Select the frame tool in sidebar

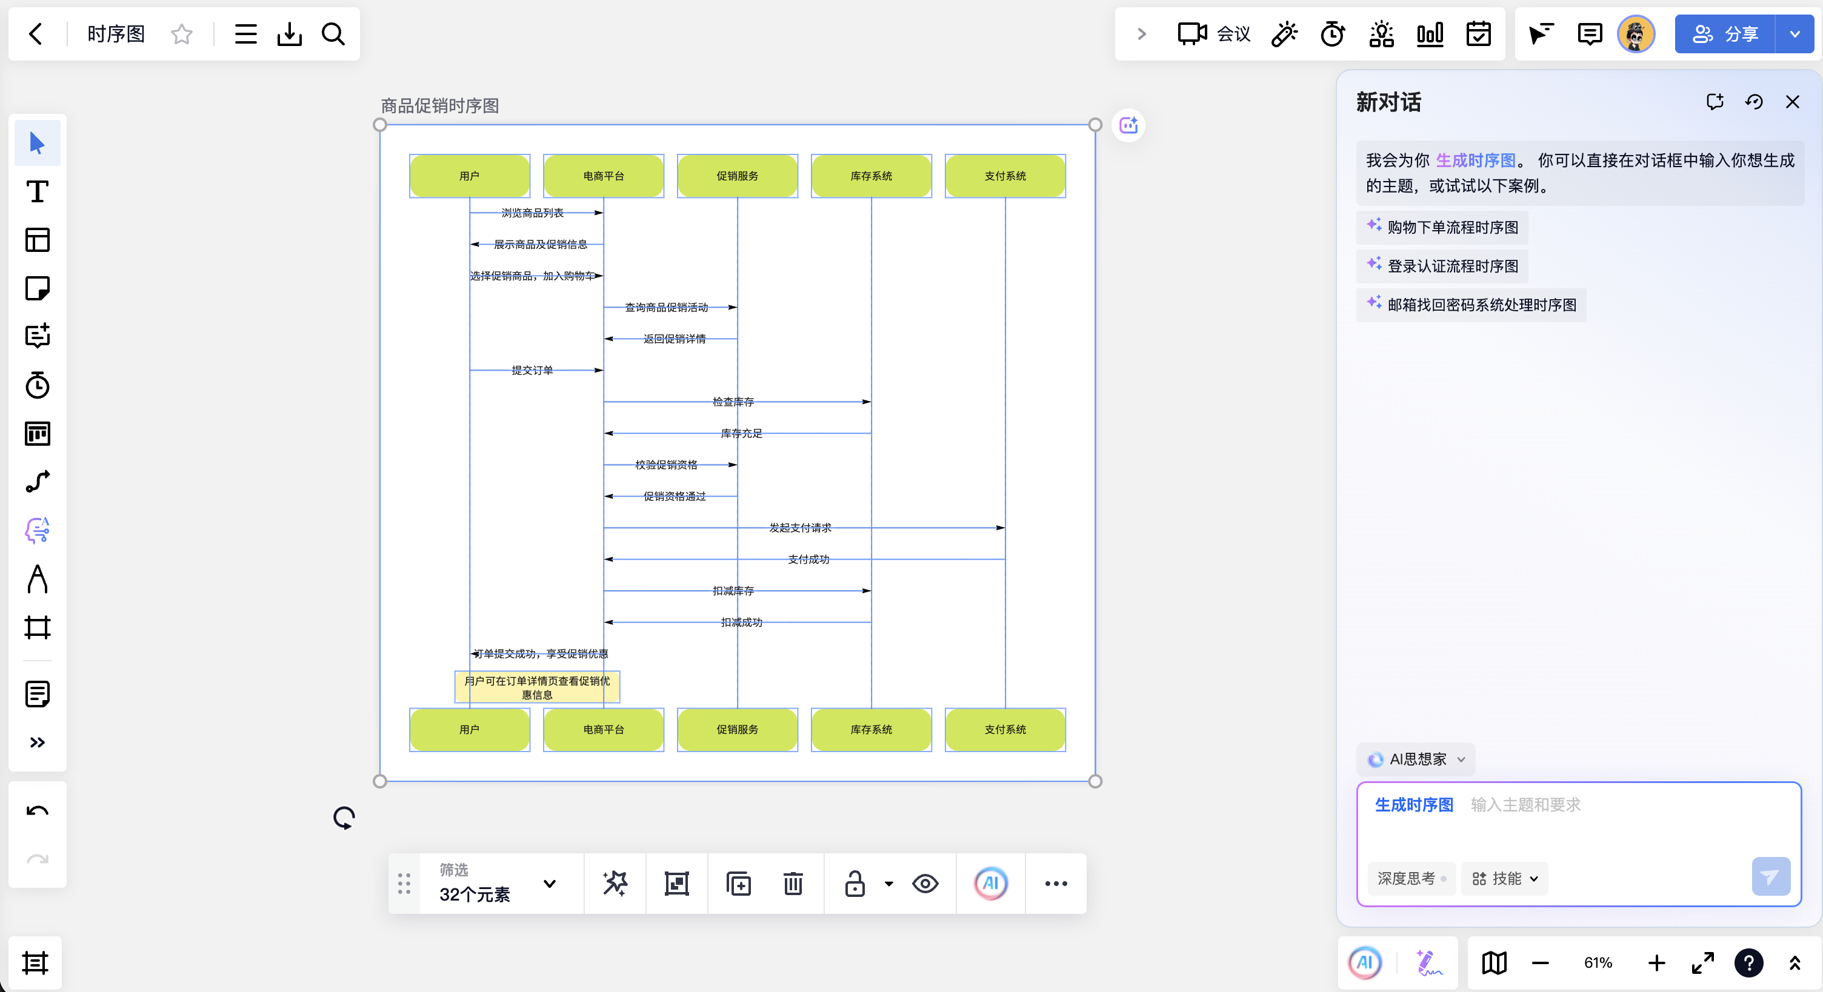coord(38,627)
